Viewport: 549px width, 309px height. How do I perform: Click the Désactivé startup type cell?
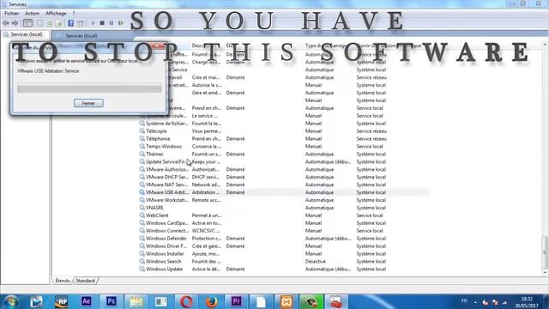click(315, 262)
